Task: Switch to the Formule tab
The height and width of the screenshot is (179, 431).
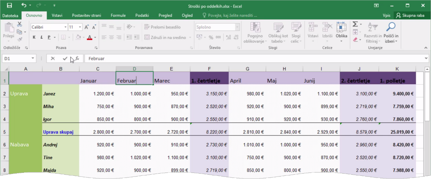Action: pyautogui.click(x=118, y=15)
